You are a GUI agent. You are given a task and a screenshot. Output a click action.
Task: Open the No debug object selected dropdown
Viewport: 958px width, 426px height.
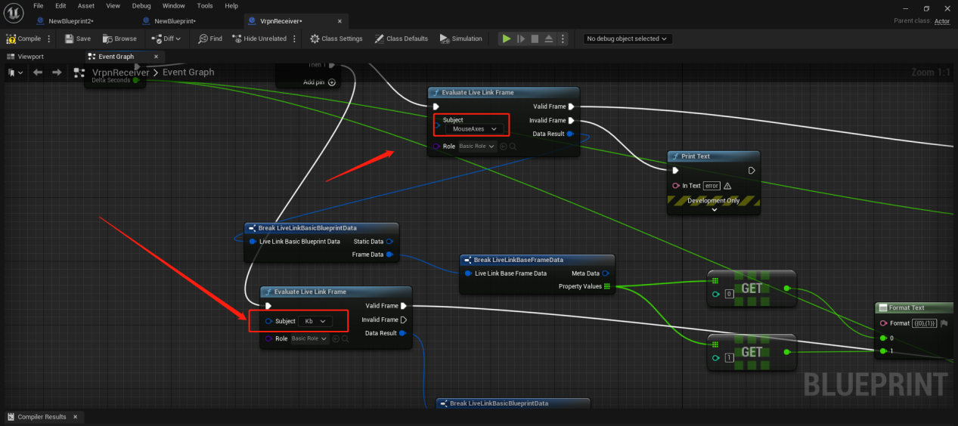[x=628, y=39]
